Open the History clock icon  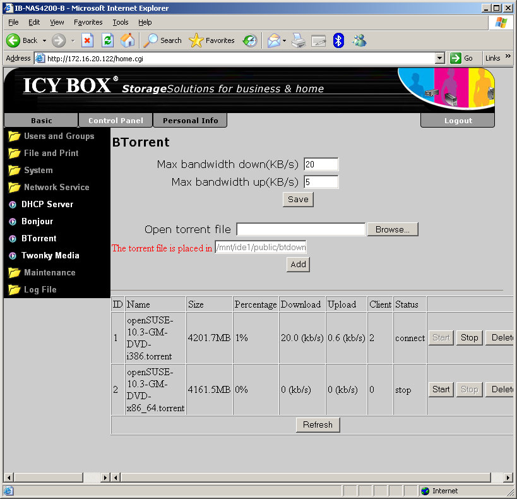[250, 40]
